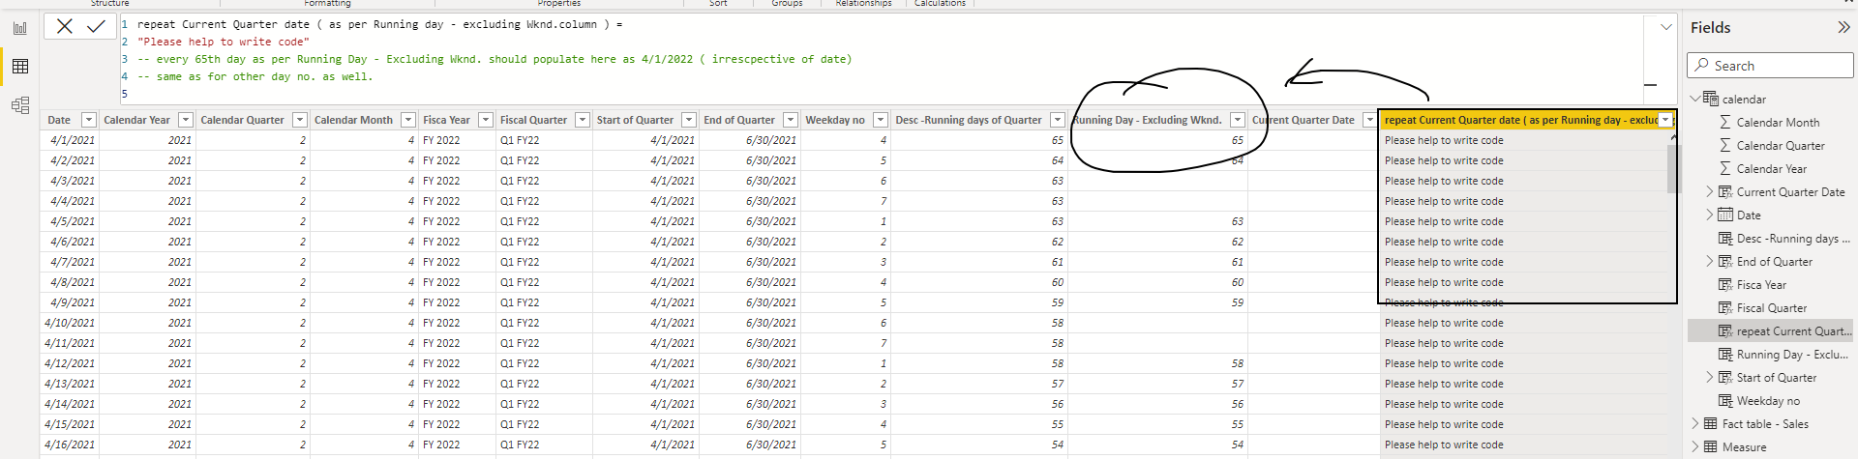This screenshot has width=1858, height=459.
Task: Click the Calendar Year column header
Action: pos(137,120)
